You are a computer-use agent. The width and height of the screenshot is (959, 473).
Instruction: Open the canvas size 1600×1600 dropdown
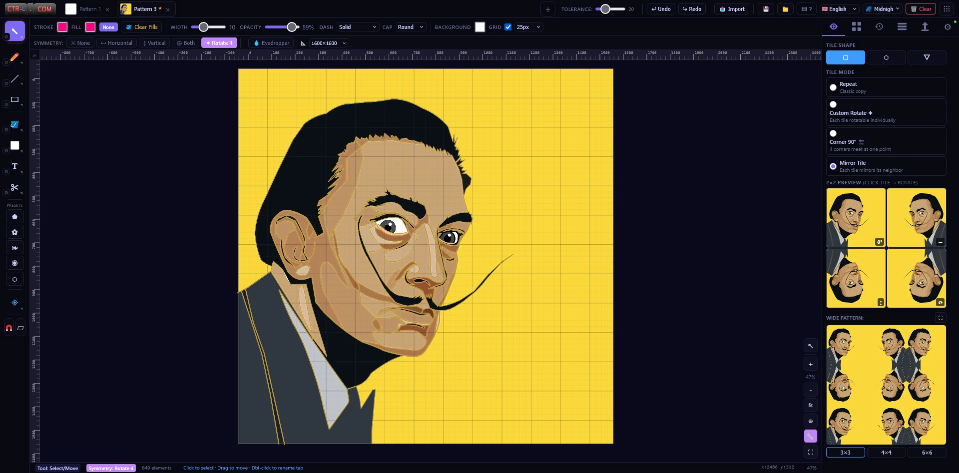[x=329, y=43]
